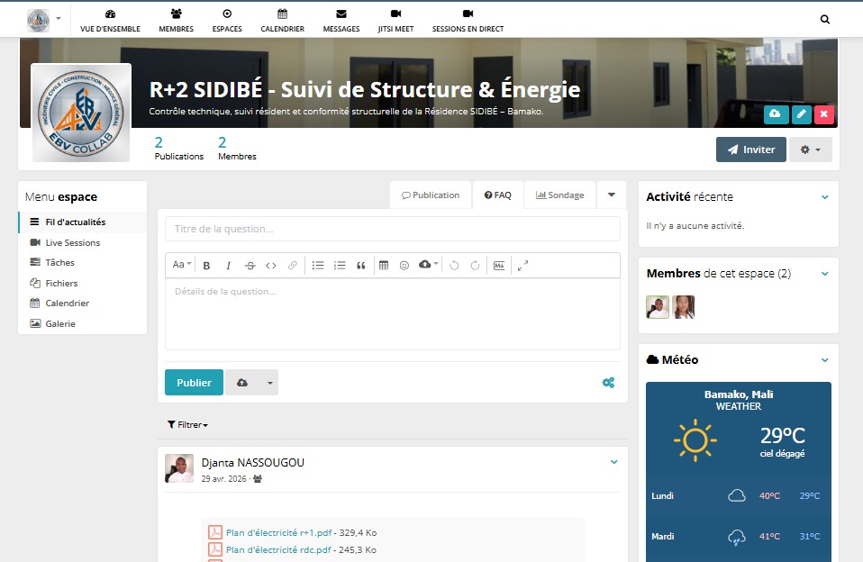Select Fil d'actualités in space menu
Viewport: 863px width, 562px height.
pyautogui.click(x=83, y=222)
